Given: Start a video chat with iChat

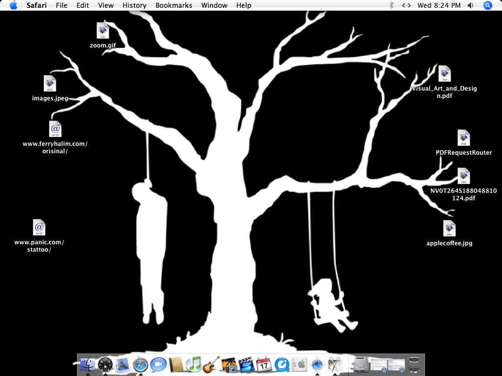Looking at the screenshot, I should 159,365.
